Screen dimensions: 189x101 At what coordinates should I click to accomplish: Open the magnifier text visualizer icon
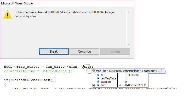120,85
